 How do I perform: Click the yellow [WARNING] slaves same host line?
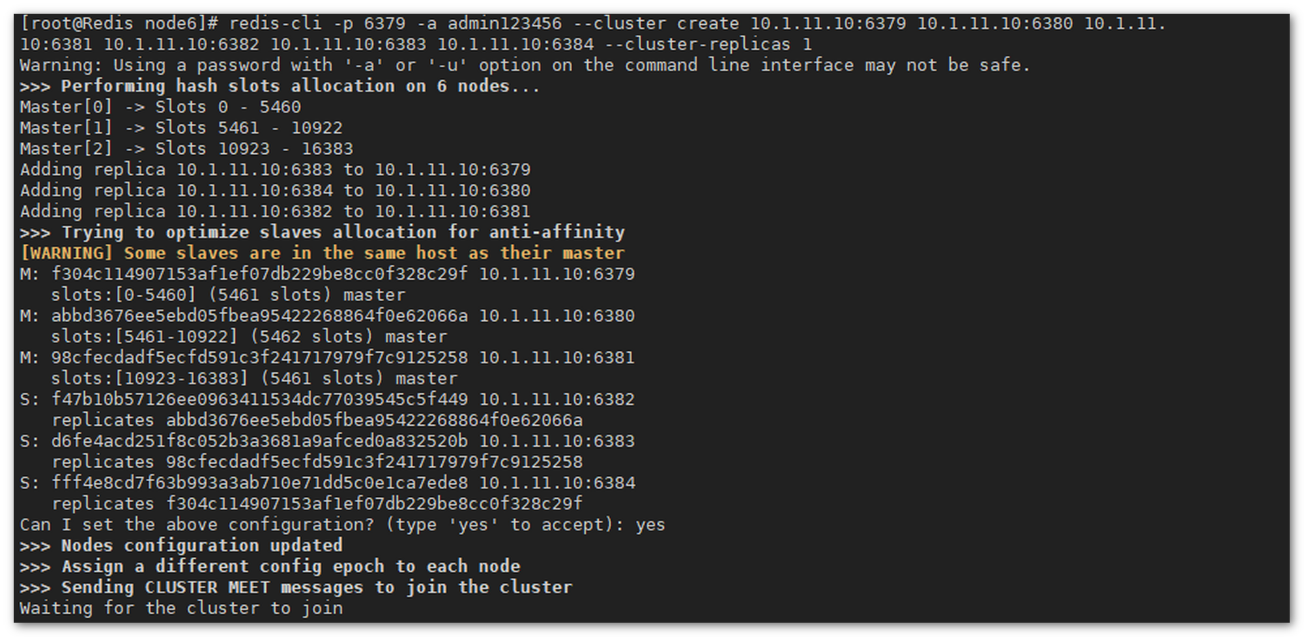(322, 253)
